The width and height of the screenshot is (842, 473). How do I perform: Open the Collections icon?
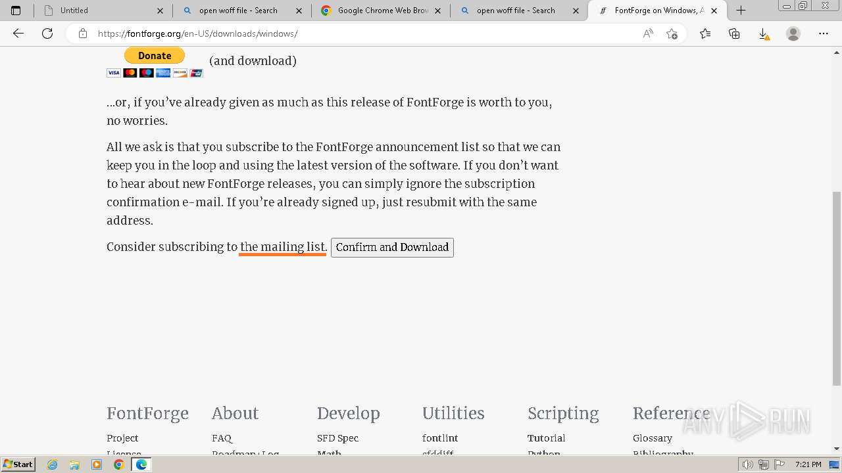(x=734, y=34)
